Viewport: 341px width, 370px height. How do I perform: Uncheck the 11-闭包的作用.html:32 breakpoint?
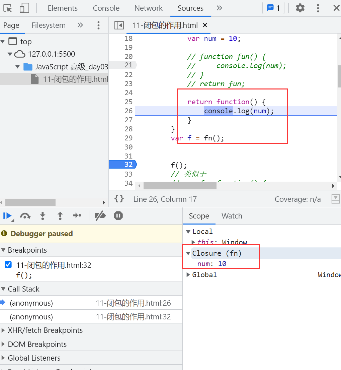point(8,265)
